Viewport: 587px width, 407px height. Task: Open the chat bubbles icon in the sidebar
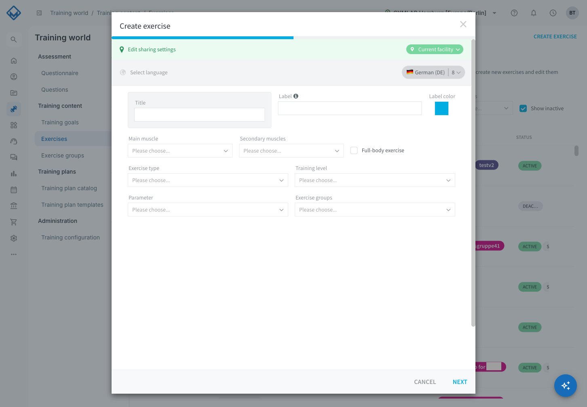click(x=14, y=157)
